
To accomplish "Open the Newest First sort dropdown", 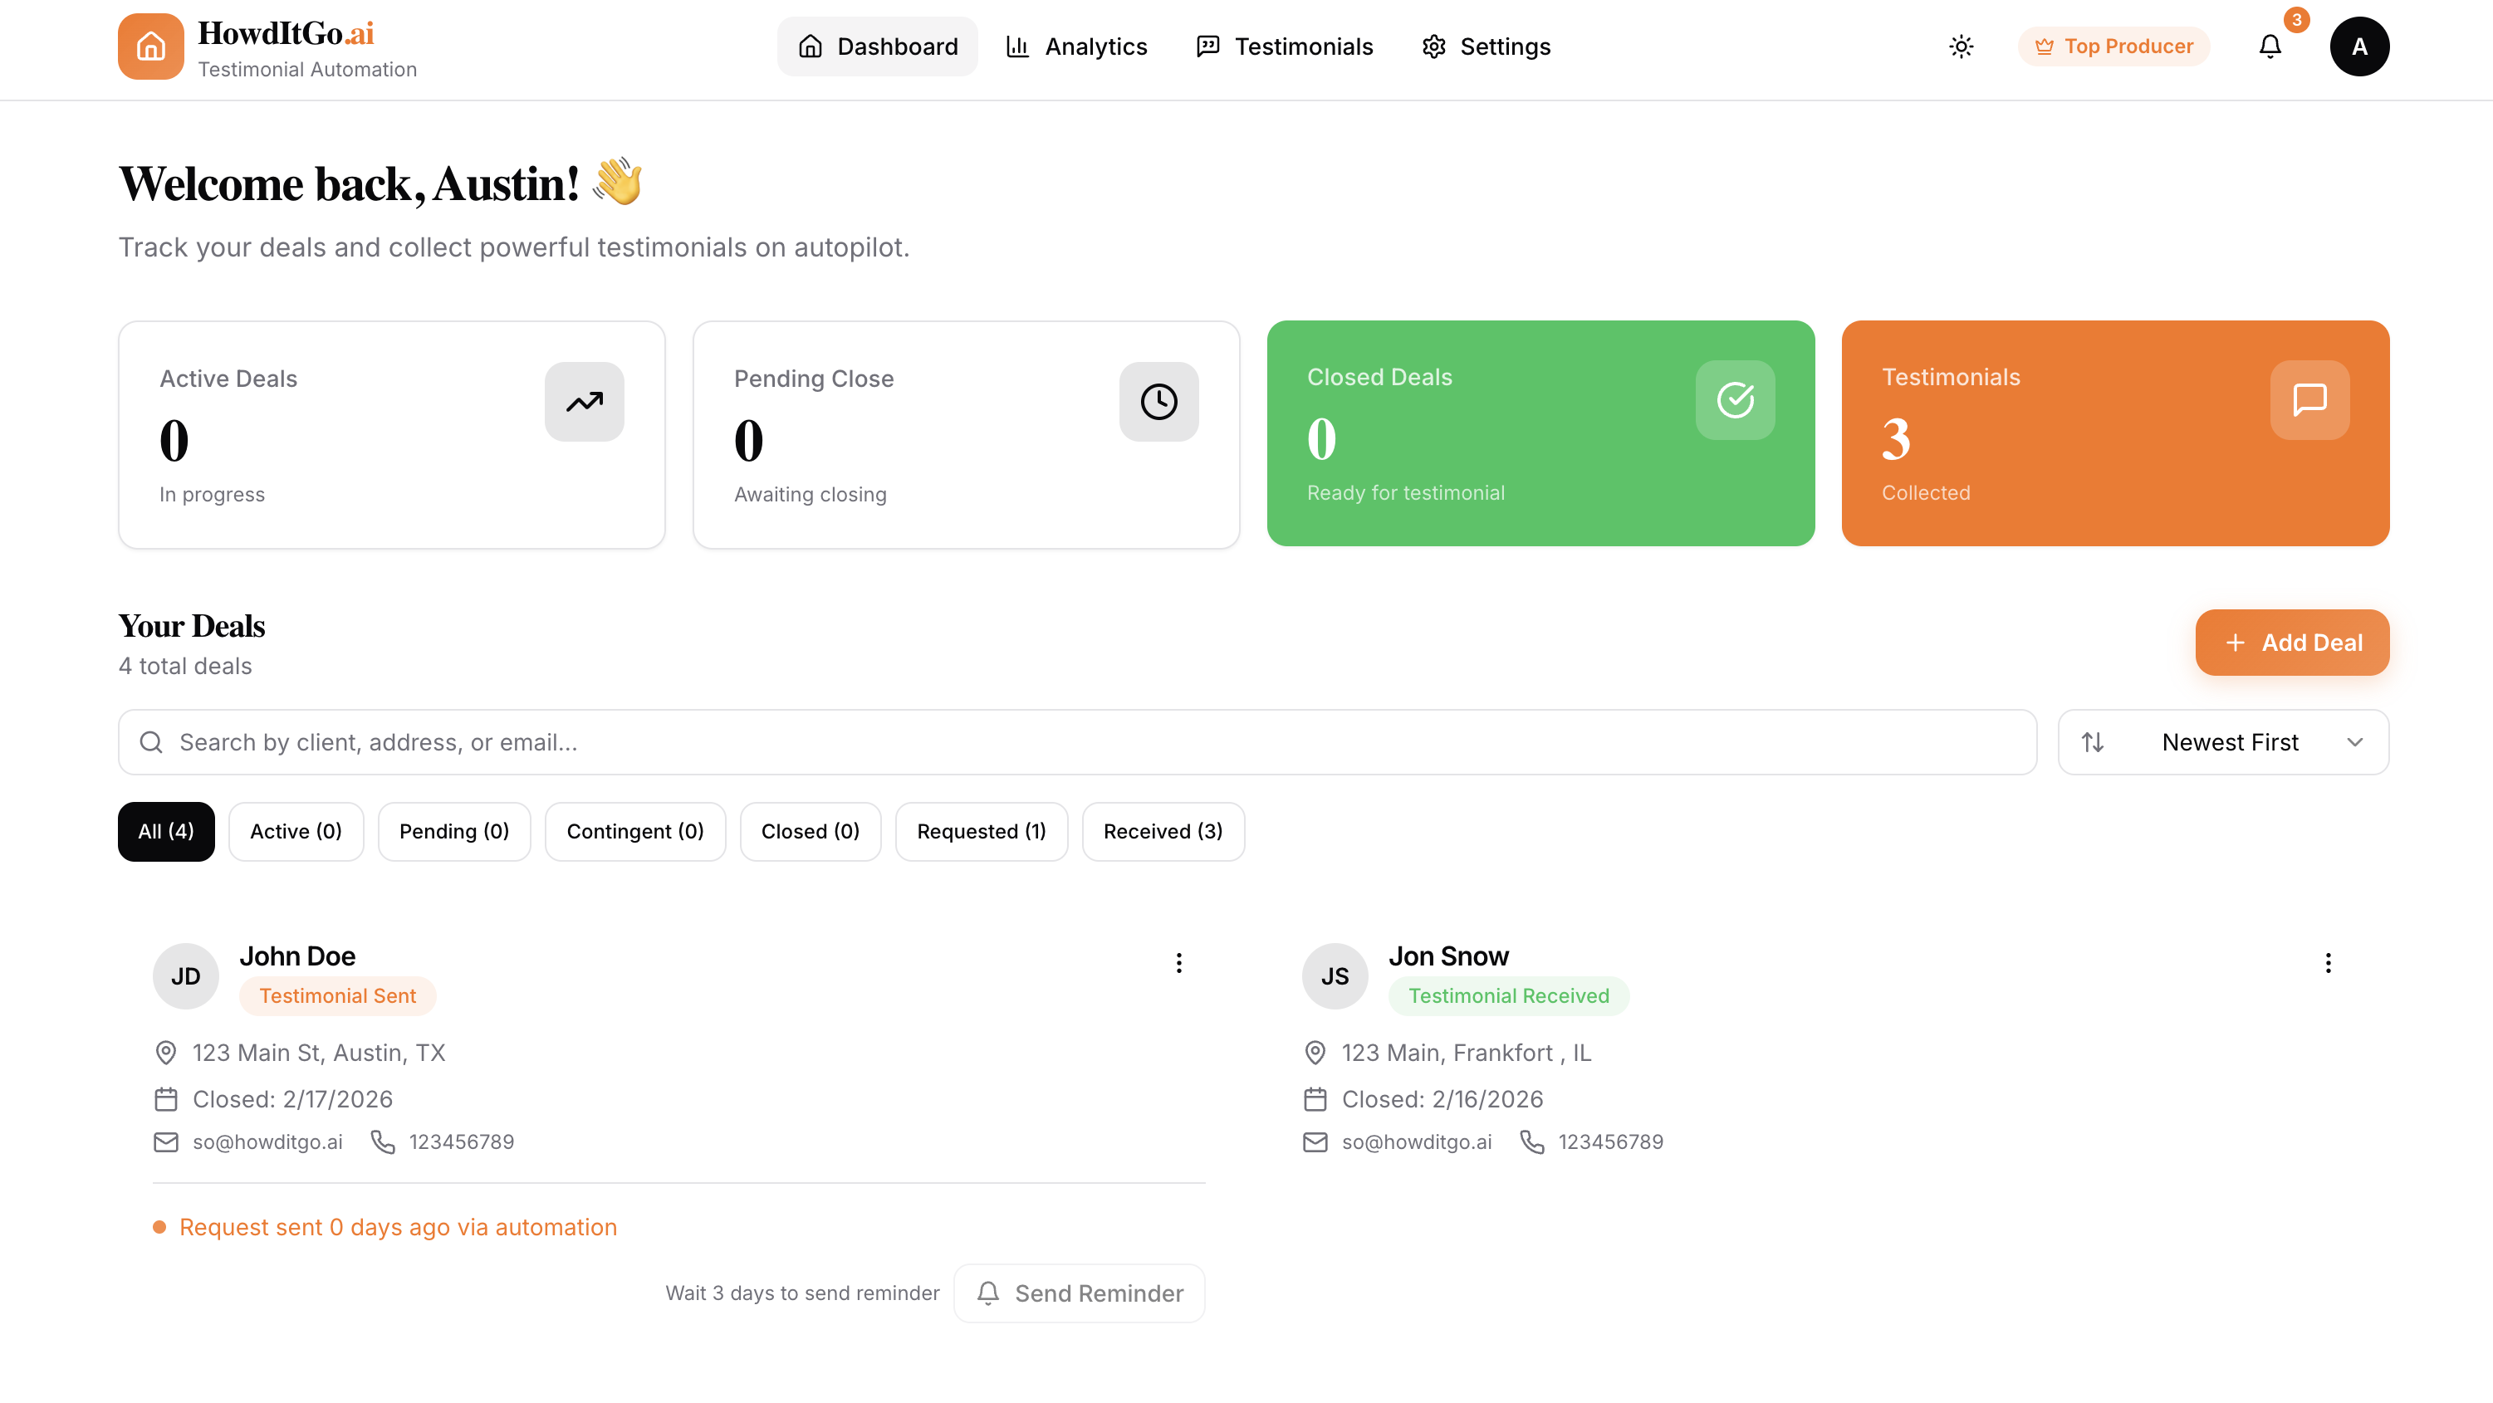I will point(2222,742).
